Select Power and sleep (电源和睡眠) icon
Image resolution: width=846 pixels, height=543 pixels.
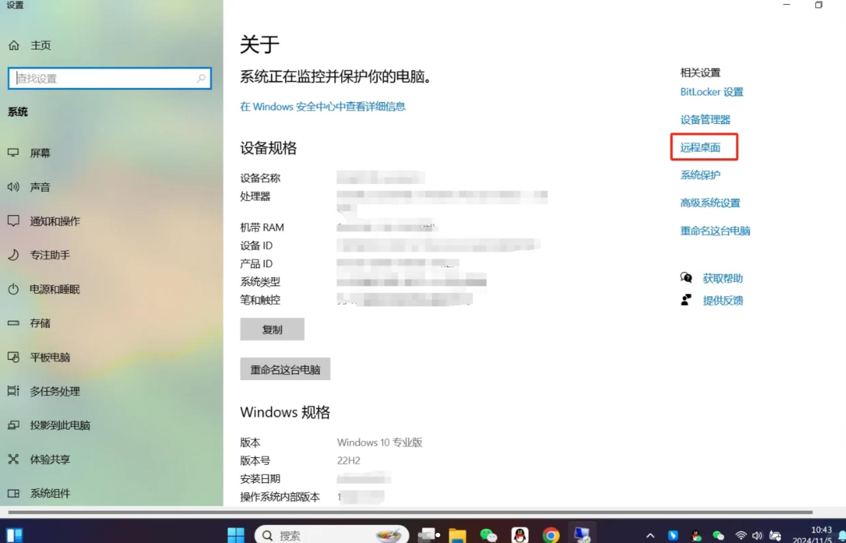click(13, 289)
